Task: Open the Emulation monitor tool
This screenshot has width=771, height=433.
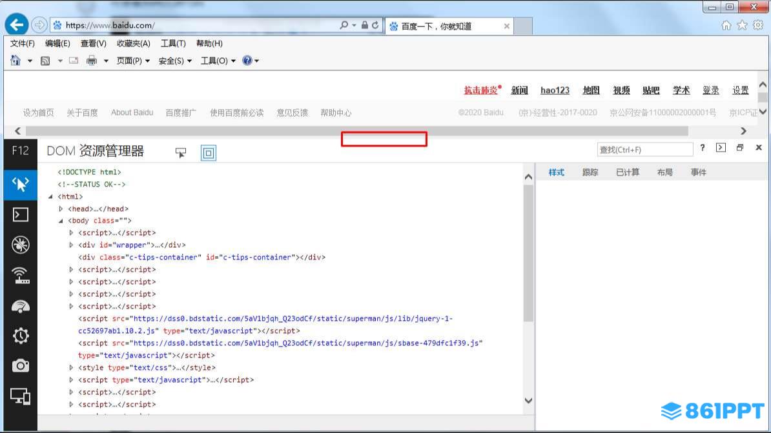Action: (20, 396)
